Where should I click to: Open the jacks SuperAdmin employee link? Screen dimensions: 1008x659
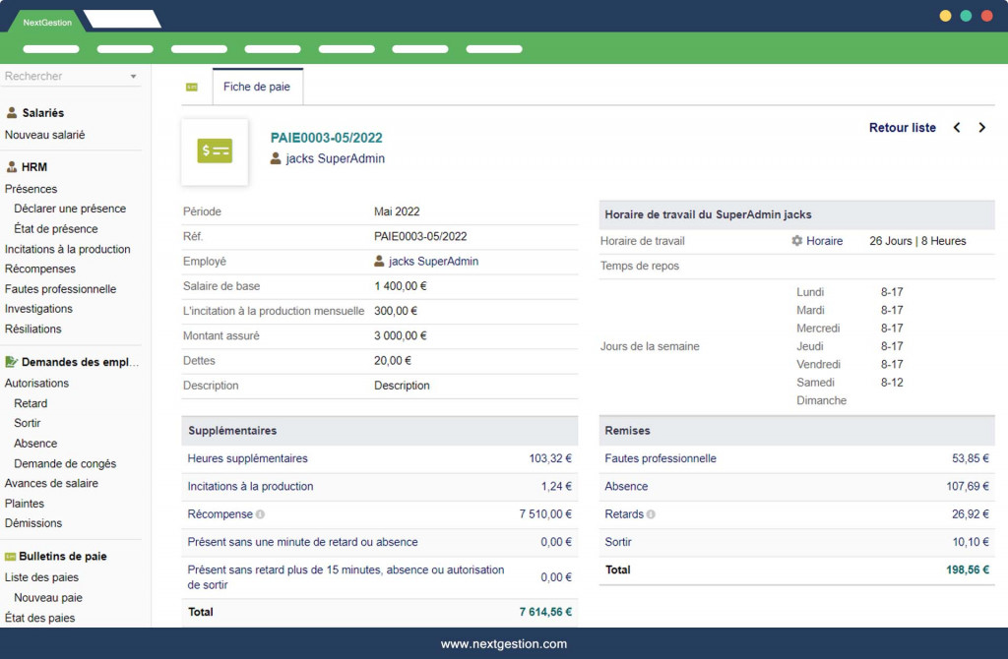[x=433, y=262]
